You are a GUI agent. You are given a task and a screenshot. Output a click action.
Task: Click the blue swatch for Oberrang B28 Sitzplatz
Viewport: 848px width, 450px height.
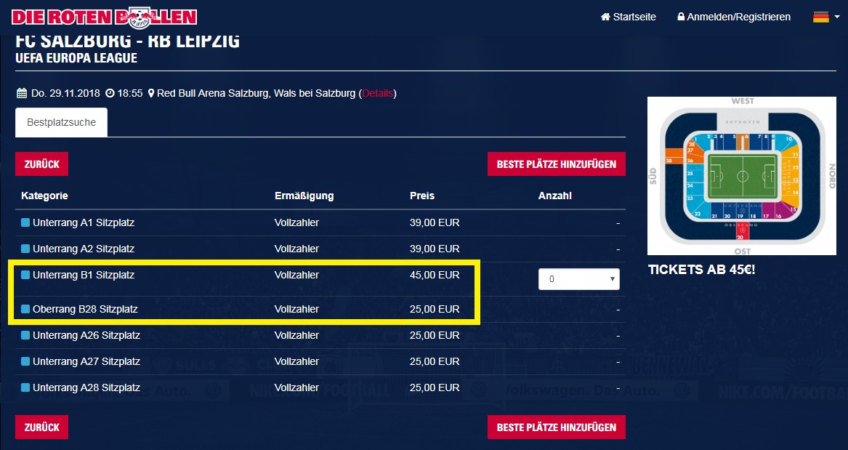coord(25,309)
